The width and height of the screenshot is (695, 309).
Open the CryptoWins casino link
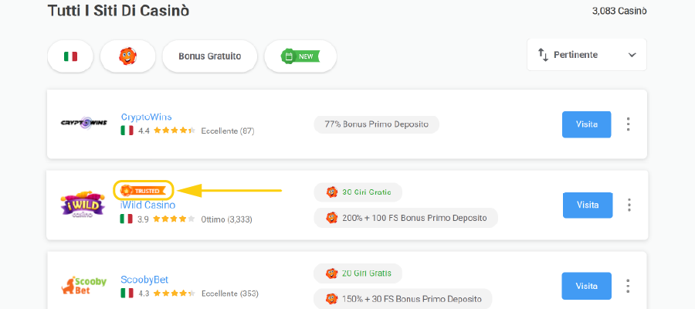146,117
